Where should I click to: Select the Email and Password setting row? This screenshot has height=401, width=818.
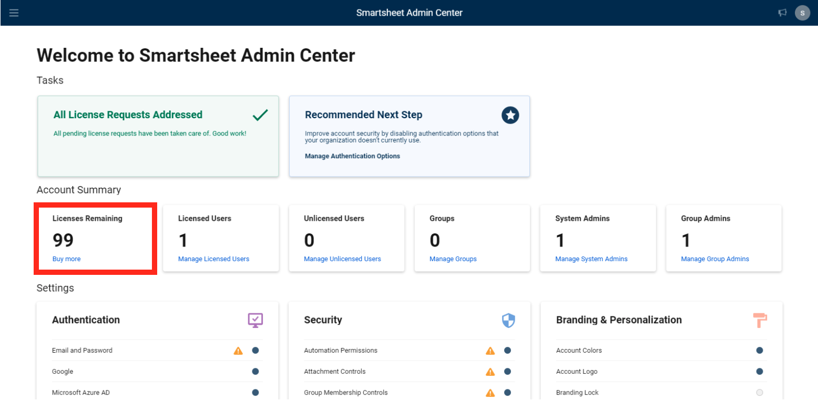coord(158,351)
